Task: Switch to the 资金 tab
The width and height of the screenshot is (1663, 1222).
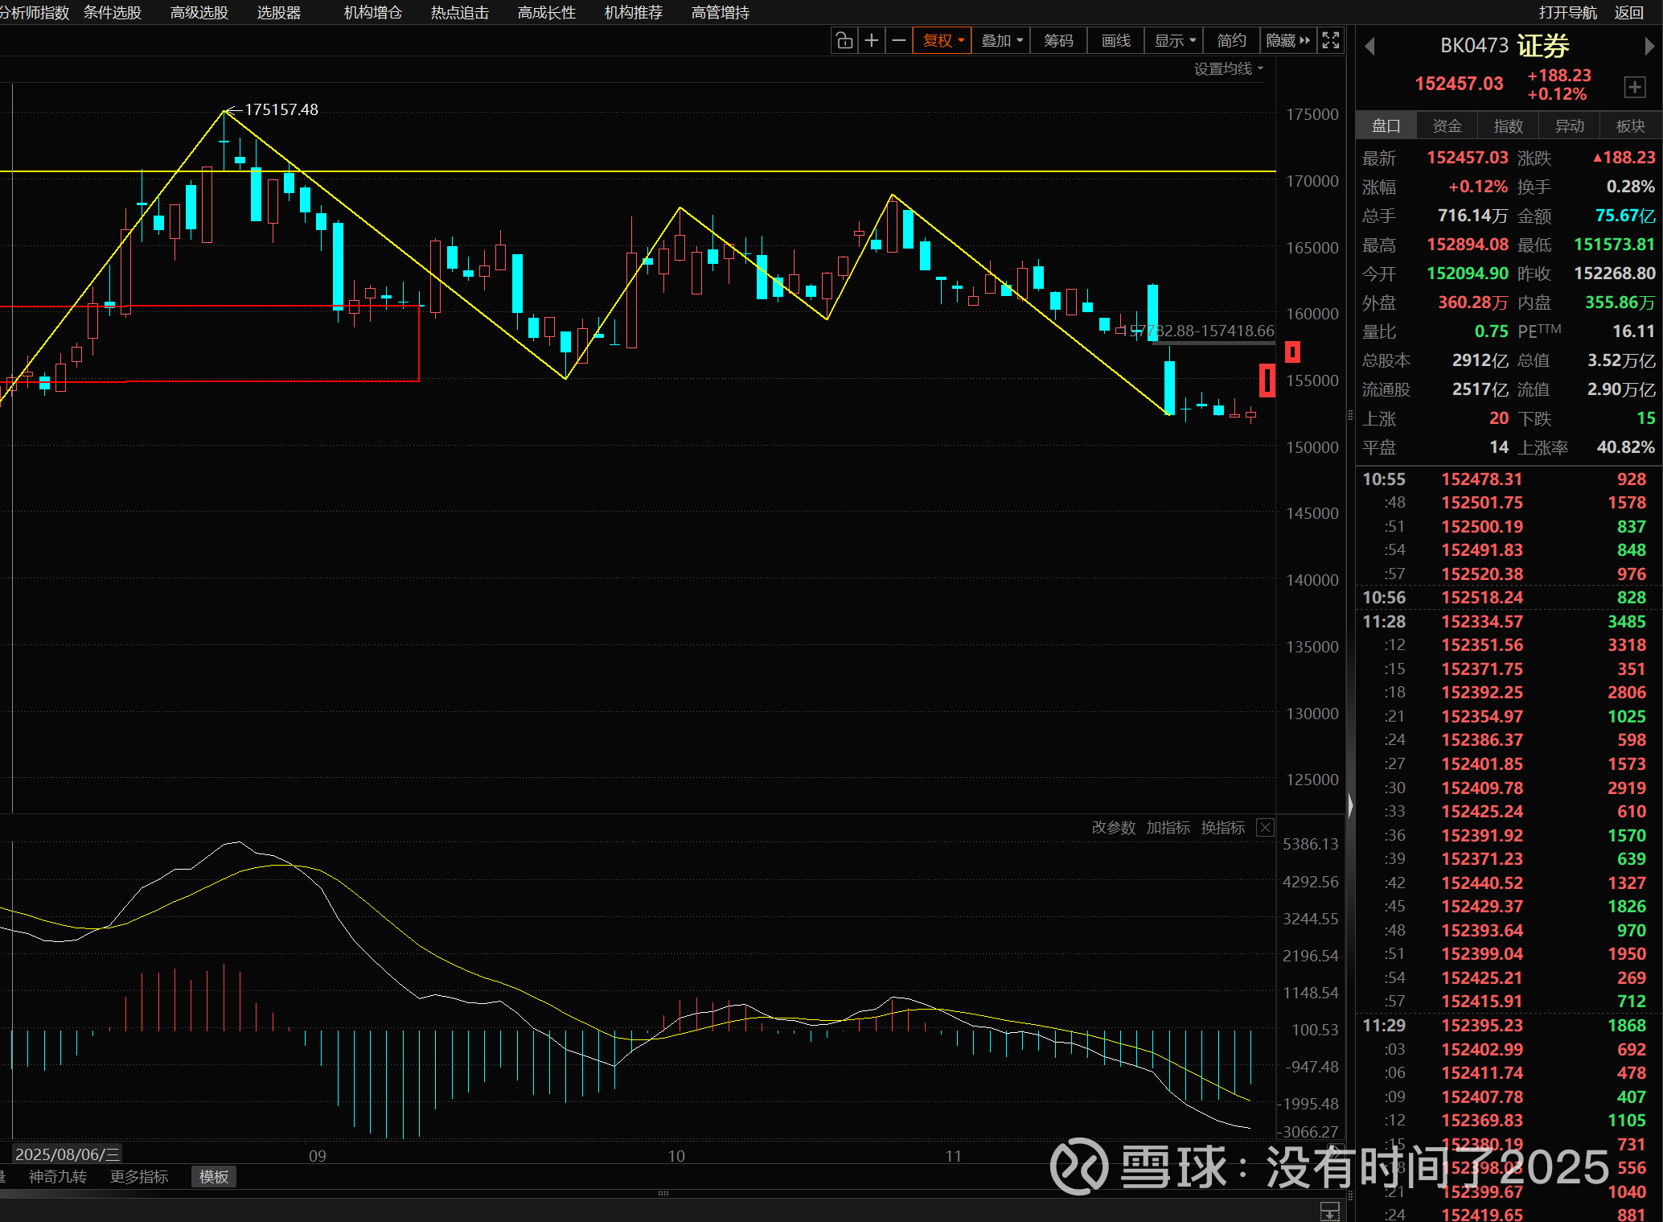Action: (1447, 126)
